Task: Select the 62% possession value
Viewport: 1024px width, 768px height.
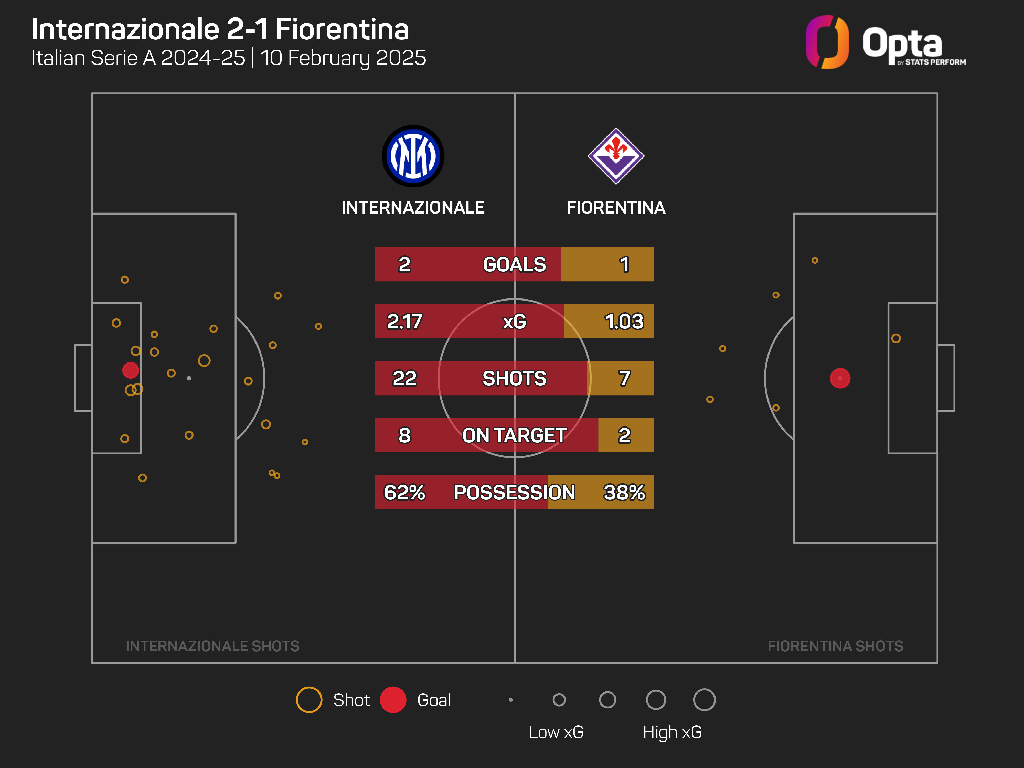Action: tap(404, 492)
